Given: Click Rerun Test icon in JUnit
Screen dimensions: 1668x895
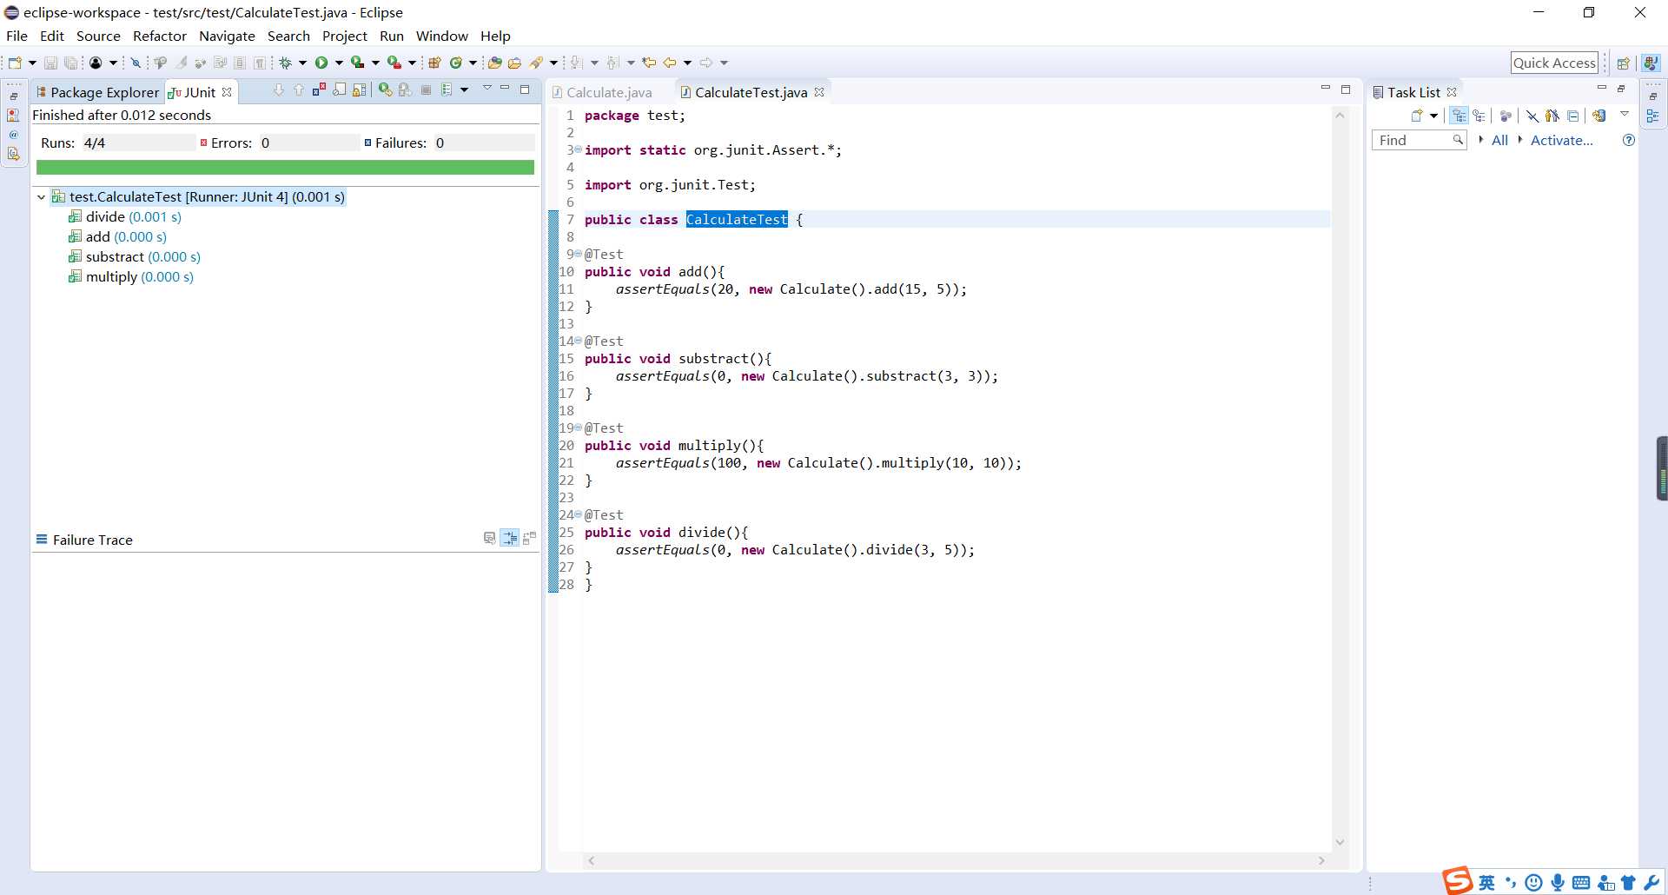Looking at the screenshot, I should coord(385,90).
